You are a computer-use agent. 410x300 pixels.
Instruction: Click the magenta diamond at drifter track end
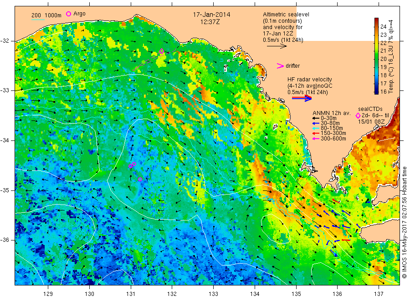point(162,51)
